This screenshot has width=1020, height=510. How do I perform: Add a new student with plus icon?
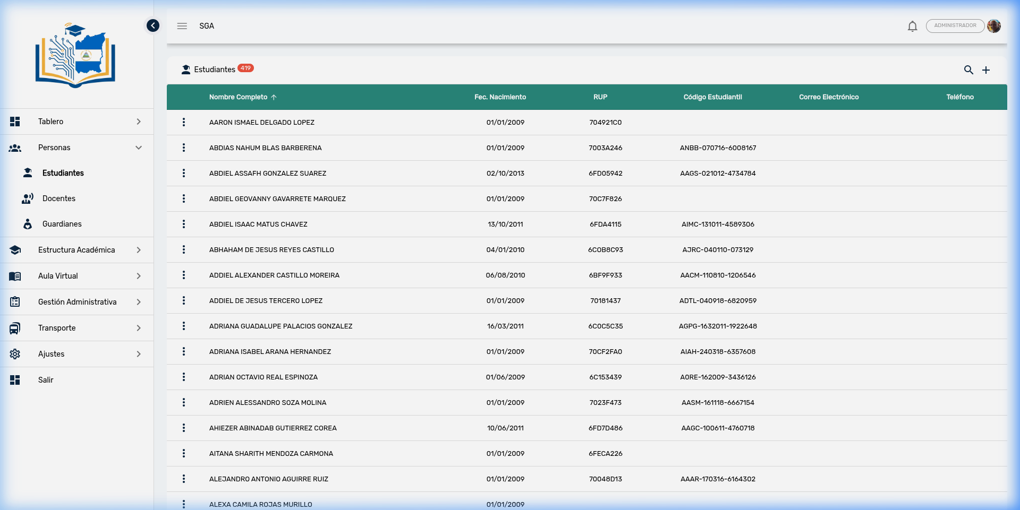point(986,70)
